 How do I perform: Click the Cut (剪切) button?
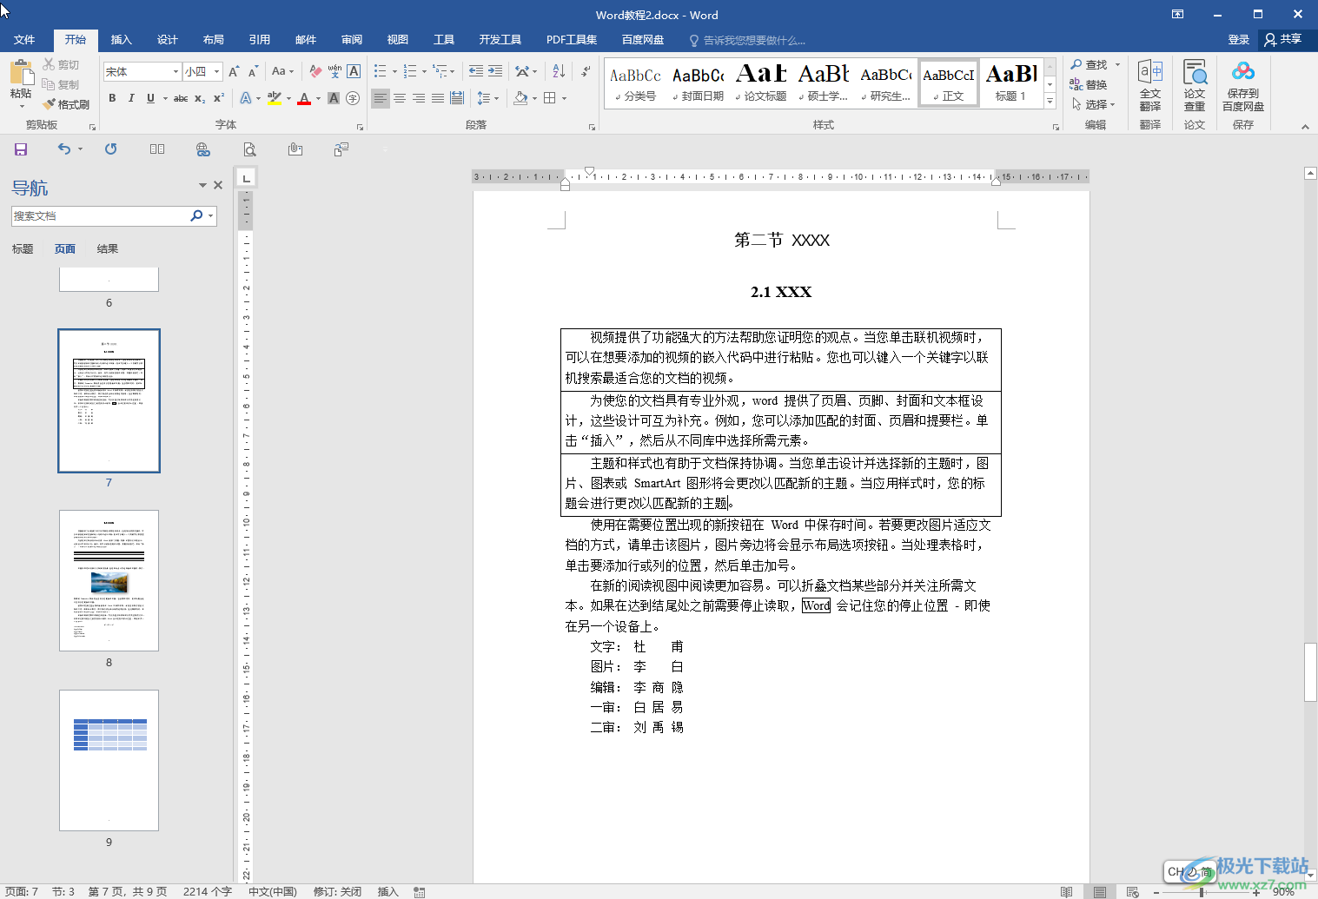(61, 64)
